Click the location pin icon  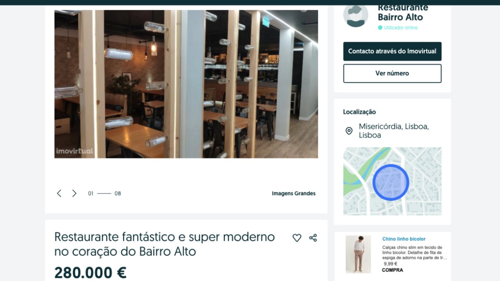tap(349, 131)
